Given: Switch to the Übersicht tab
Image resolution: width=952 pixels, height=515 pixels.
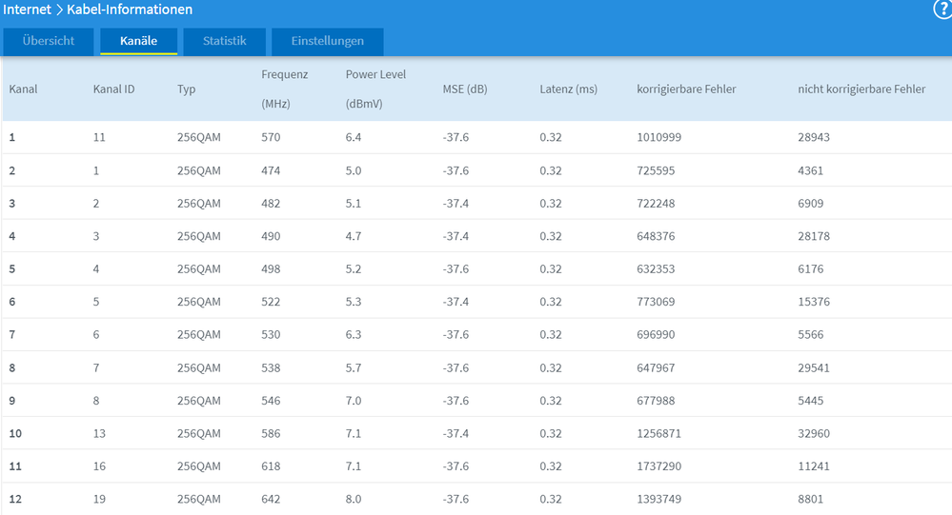Looking at the screenshot, I should click(x=48, y=41).
